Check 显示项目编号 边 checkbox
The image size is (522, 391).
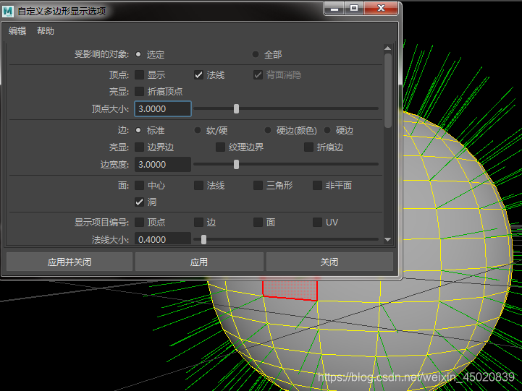coord(199,223)
